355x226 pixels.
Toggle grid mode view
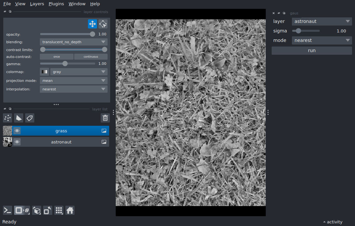pyautogui.click(x=59, y=210)
